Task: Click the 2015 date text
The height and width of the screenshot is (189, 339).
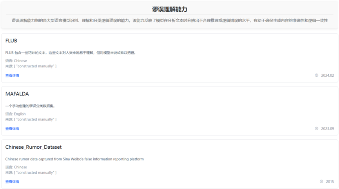Action: pyautogui.click(x=330, y=182)
